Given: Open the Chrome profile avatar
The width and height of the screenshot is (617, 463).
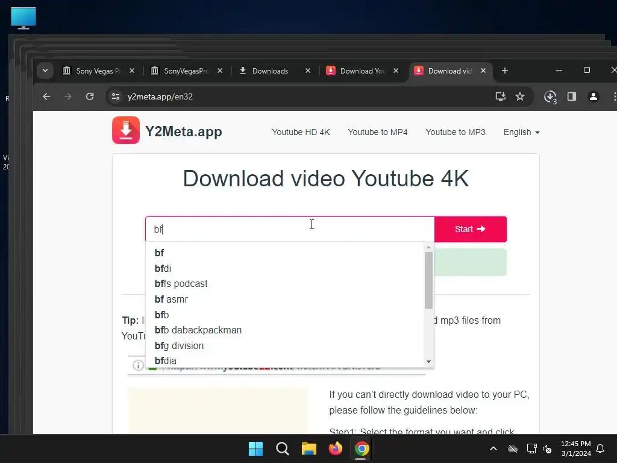Looking at the screenshot, I should pos(594,96).
